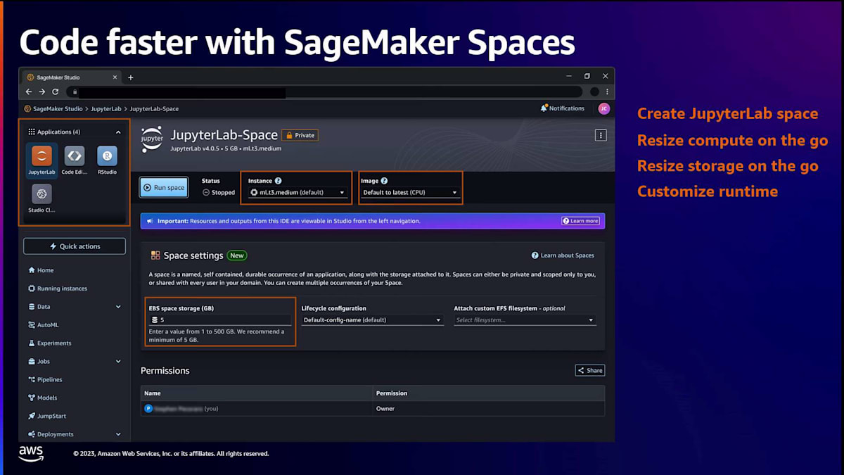Open Experiments in sidebar

pyautogui.click(x=50, y=343)
